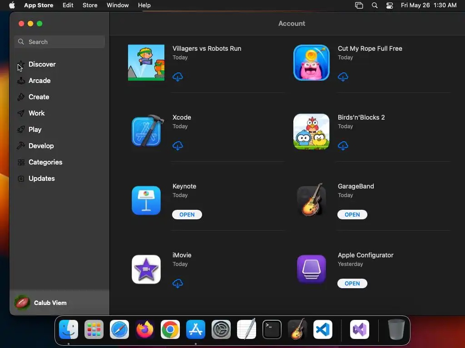Click the Birds'n'Blocks 2 app icon
Image resolution: width=465 pixels, height=348 pixels.
point(312,131)
